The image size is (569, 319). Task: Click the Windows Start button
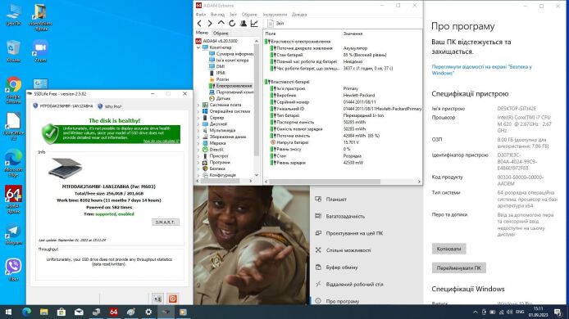pos(8,312)
